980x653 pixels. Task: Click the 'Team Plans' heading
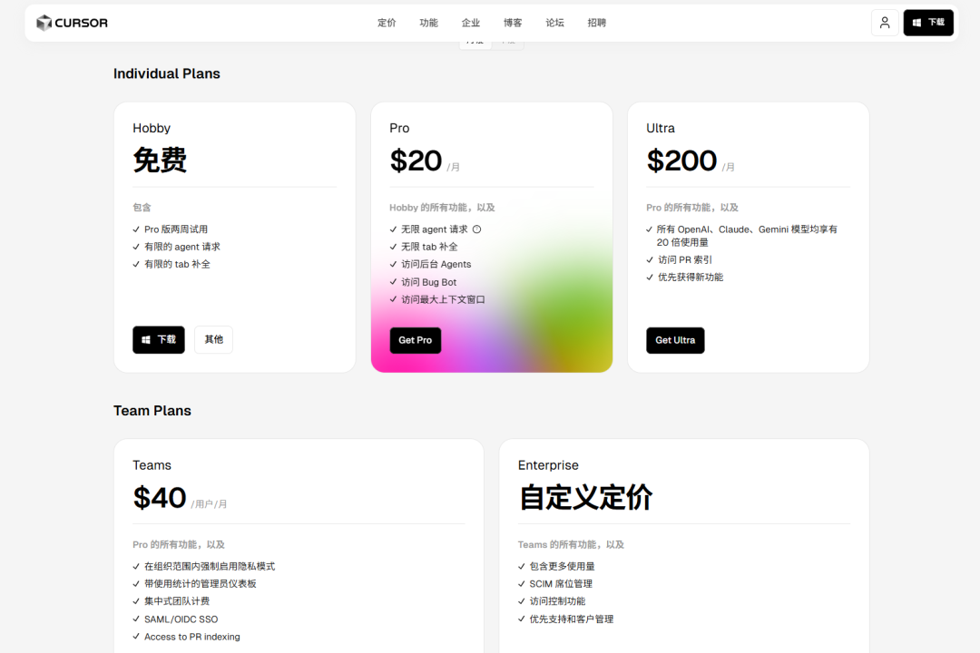coord(152,411)
